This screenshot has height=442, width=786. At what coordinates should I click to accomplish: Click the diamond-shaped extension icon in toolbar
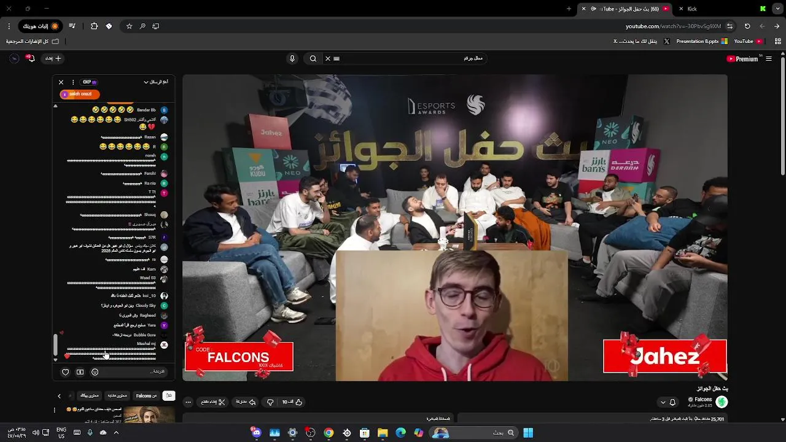click(x=109, y=26)
